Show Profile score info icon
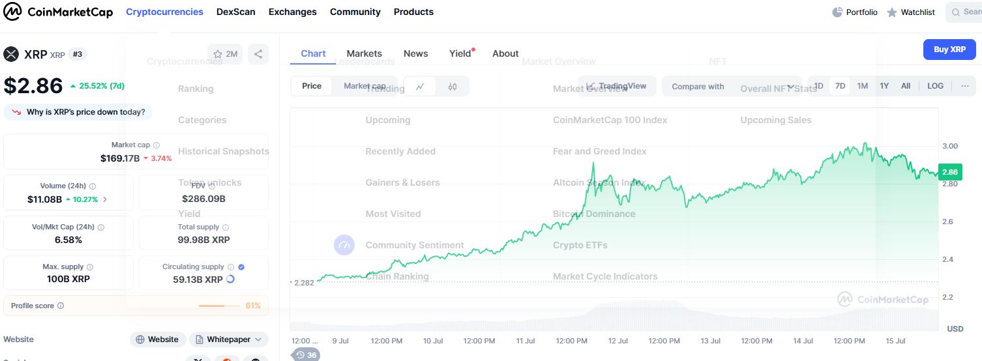 pos(61,306)
